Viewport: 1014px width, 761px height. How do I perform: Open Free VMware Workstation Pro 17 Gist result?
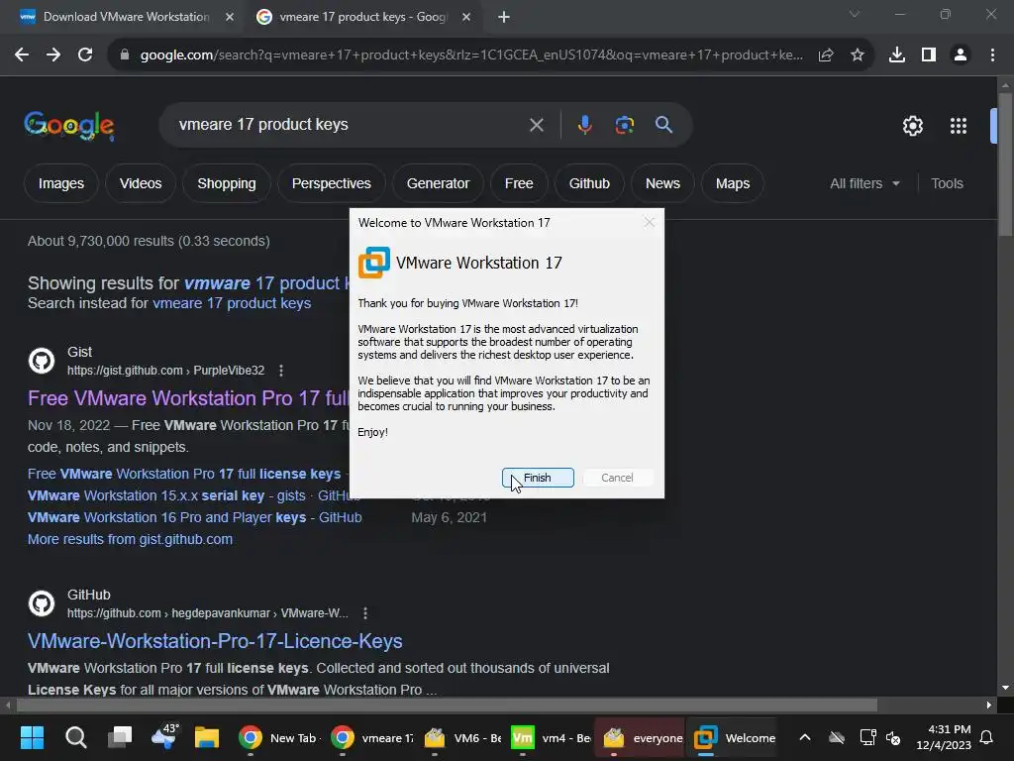tap(188, 398)
